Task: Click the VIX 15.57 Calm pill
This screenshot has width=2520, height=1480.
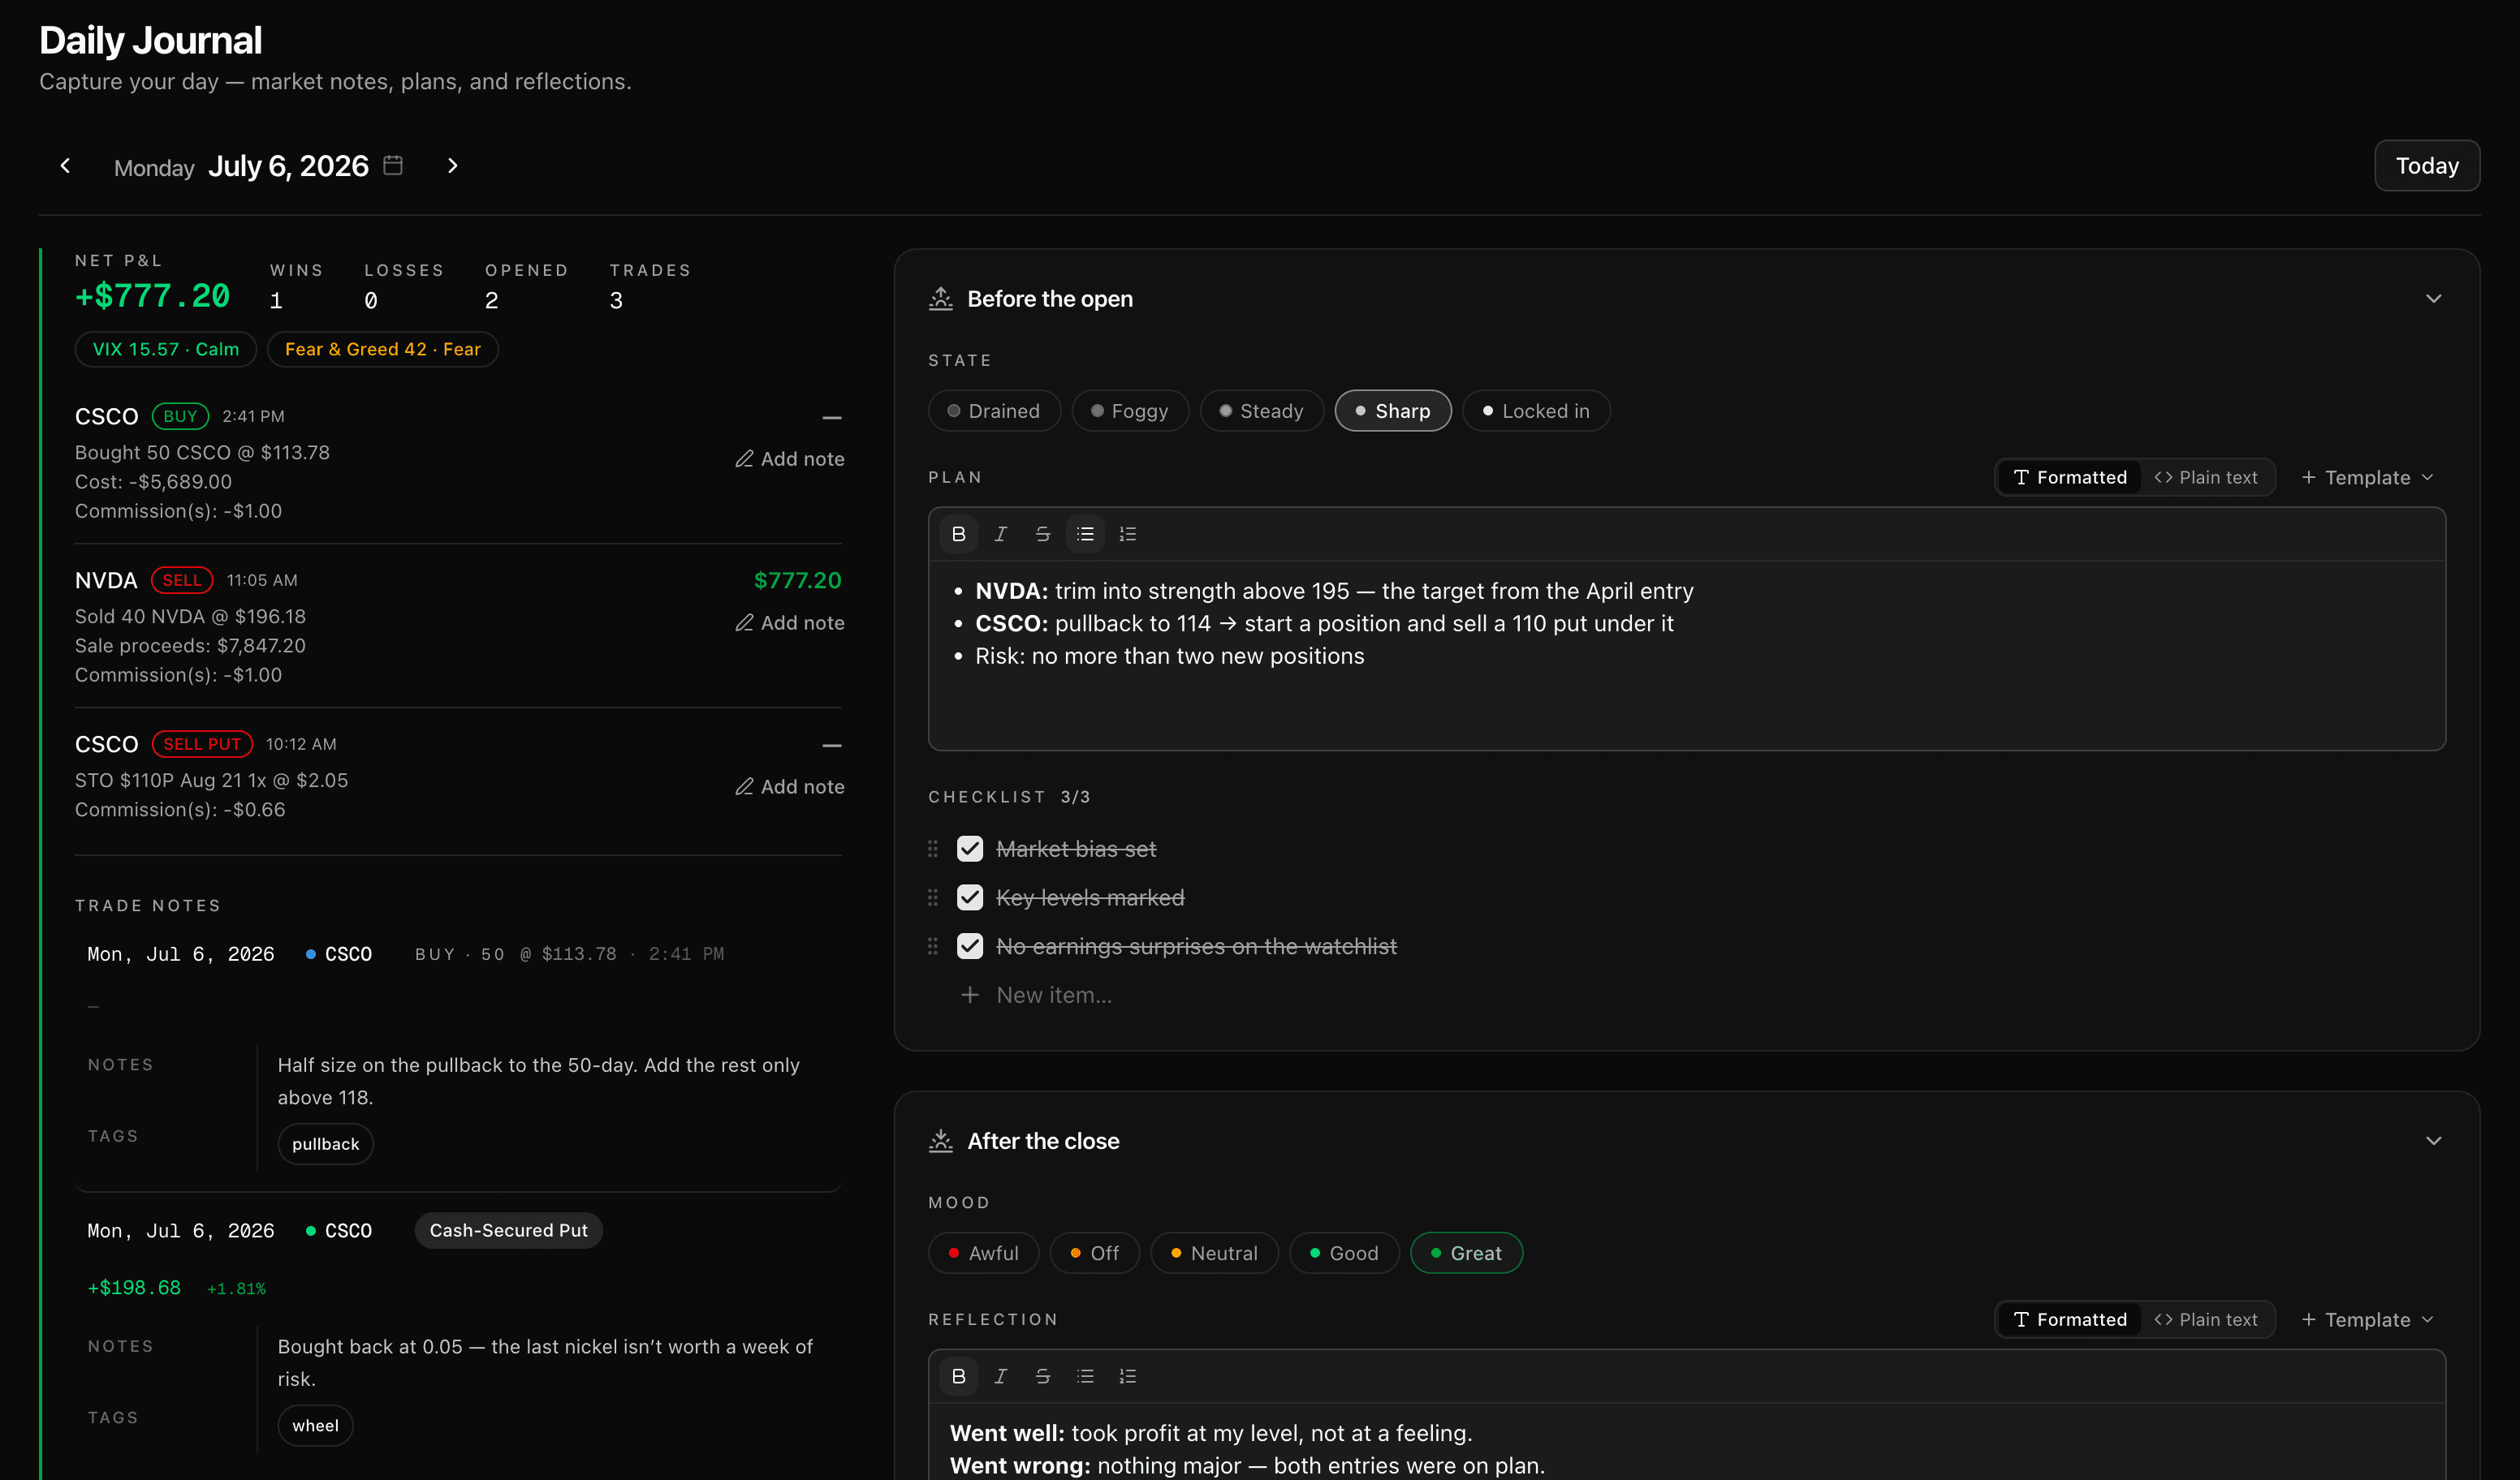Action: click(x=166, y=349)
